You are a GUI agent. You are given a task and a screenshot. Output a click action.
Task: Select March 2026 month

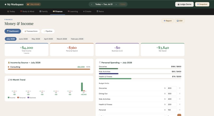[62, 39]
